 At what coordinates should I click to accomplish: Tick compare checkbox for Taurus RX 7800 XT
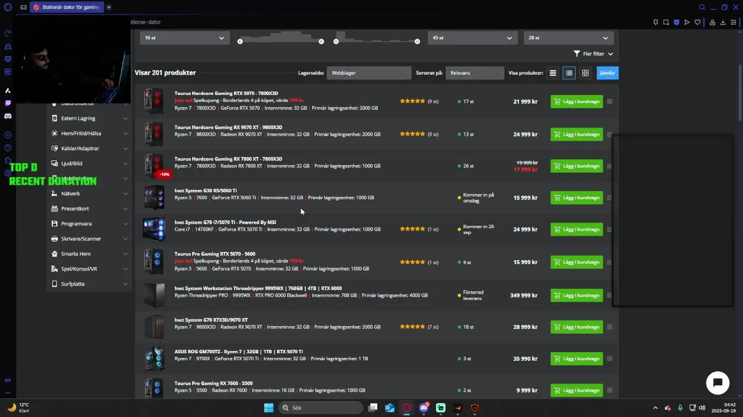pos(609,166)
